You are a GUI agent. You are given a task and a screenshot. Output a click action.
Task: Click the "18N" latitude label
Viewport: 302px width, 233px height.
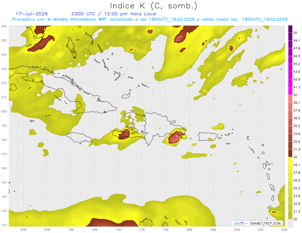point(4,140)
